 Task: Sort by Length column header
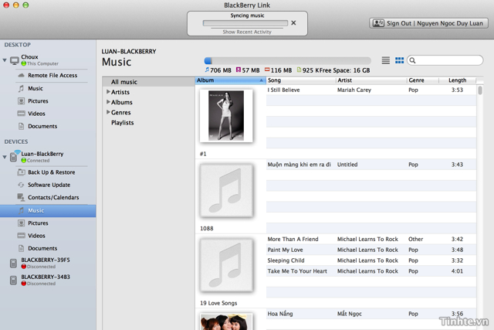pyautogui.click(x=457, y=80)
